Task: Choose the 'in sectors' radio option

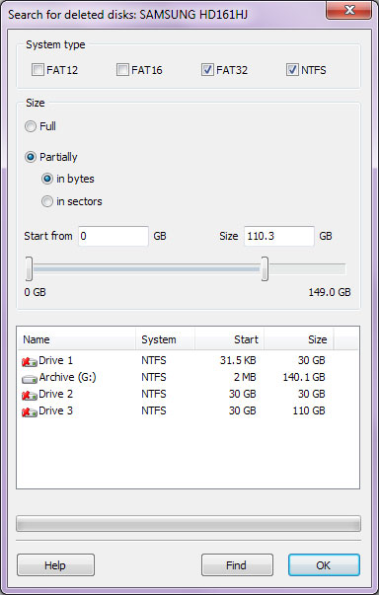Action: point(47,201)
